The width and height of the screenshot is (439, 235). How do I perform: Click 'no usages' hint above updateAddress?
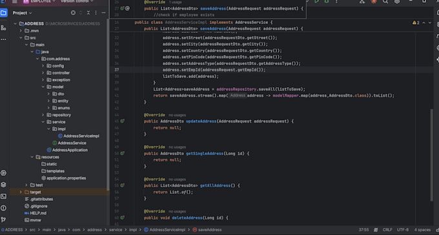tap(178, 115)
